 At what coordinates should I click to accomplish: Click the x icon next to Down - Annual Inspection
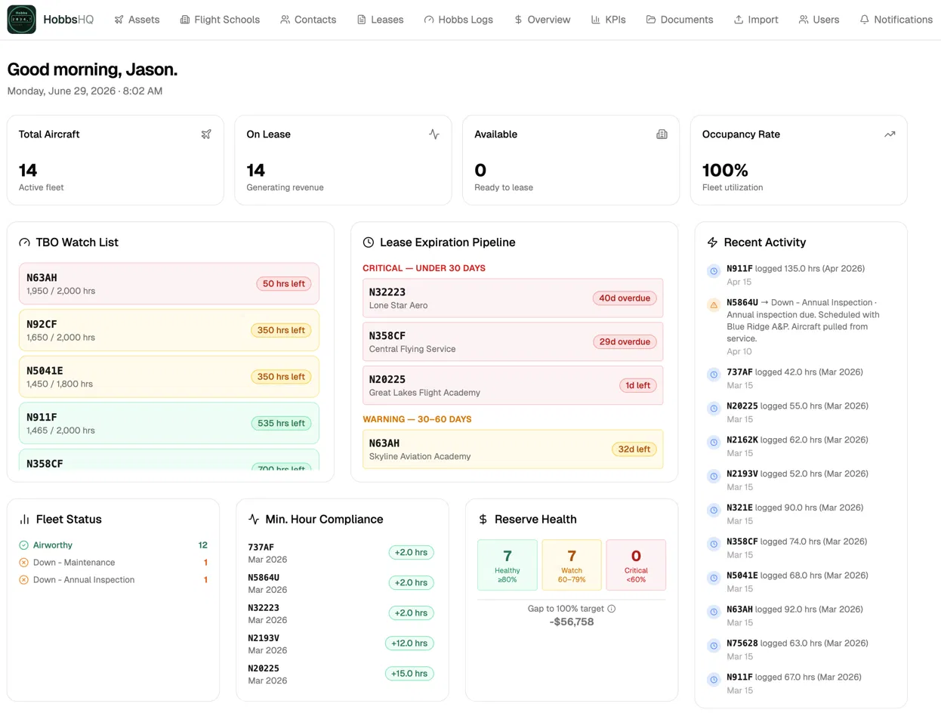[23, 580]
